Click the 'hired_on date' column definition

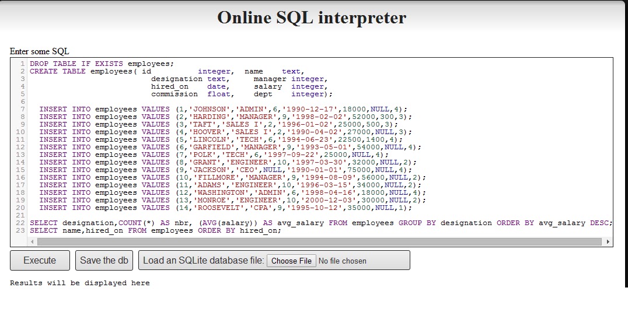pyautogui.click(x=190, y=86)
